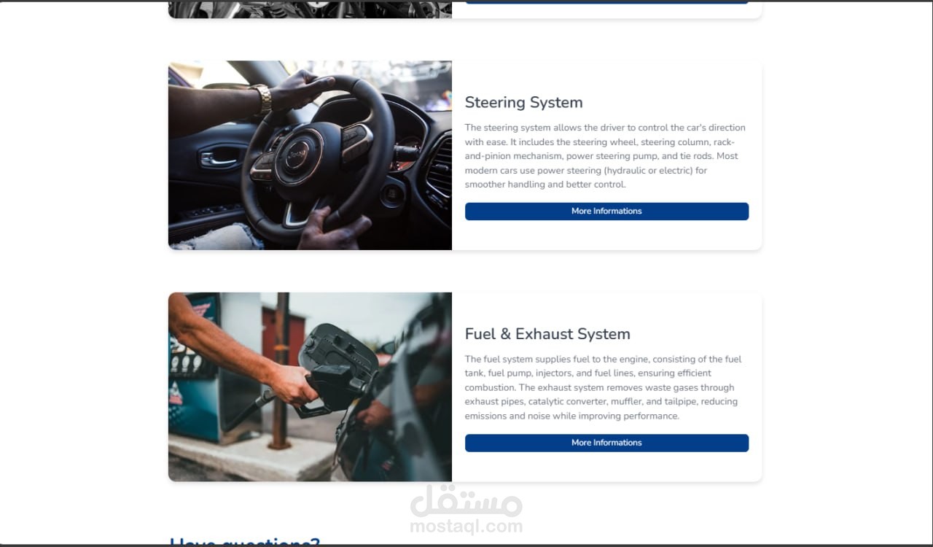Click More Informations under Fuel & Exhaust System
Image resolution: width=933 pixels, height=547 pixels.
[606, 443]
